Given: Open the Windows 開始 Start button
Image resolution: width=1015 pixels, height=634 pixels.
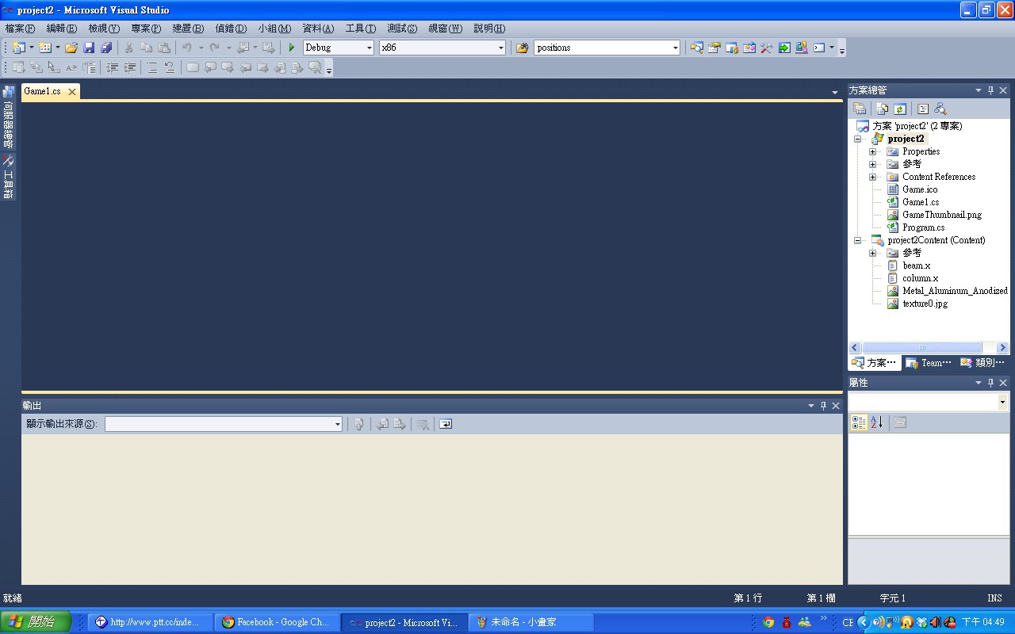Looking at the screenshot, I should [x=36, y=622].
